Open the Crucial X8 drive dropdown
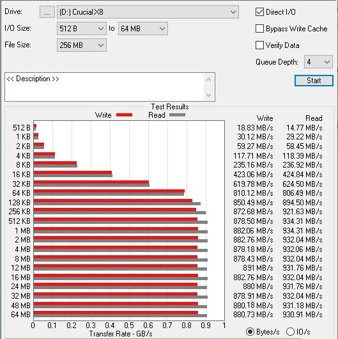Screen dimensions: 338x339 (x=148, y=12)
